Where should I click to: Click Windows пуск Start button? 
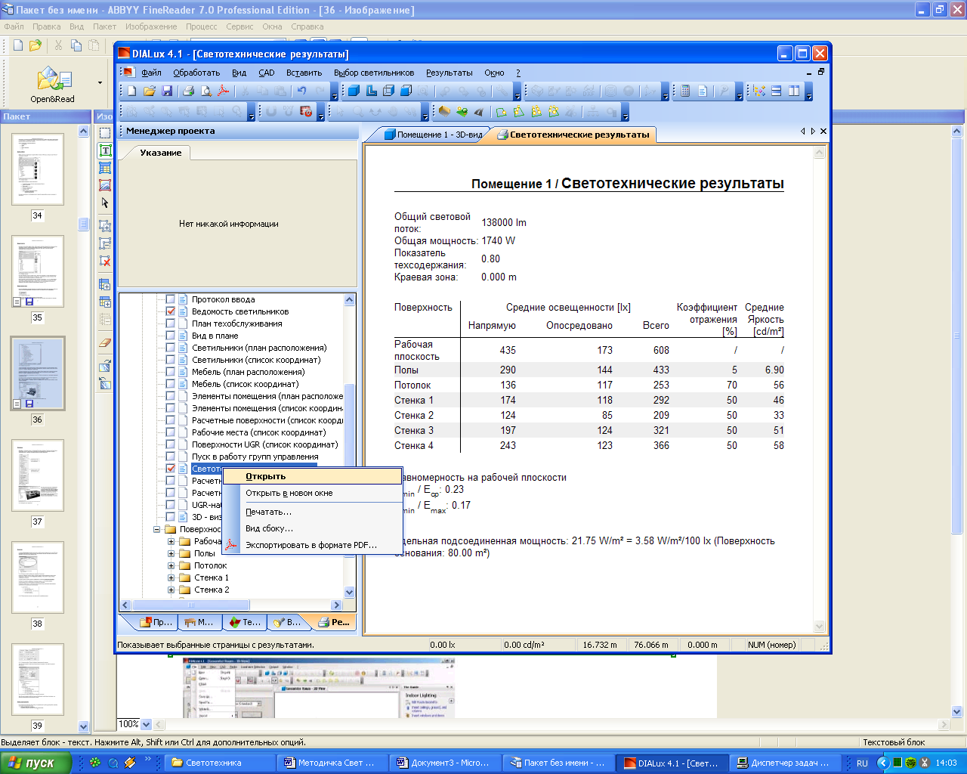36,763
